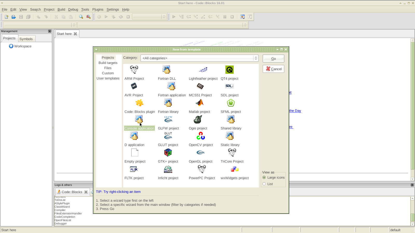The image size is (415, 233).
Task: Pick the SFML project icon
Action: 231,103
